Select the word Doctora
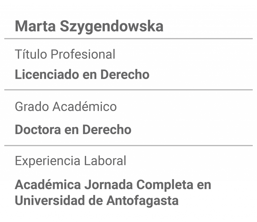The image size is (257, 222). coord(38,130)
